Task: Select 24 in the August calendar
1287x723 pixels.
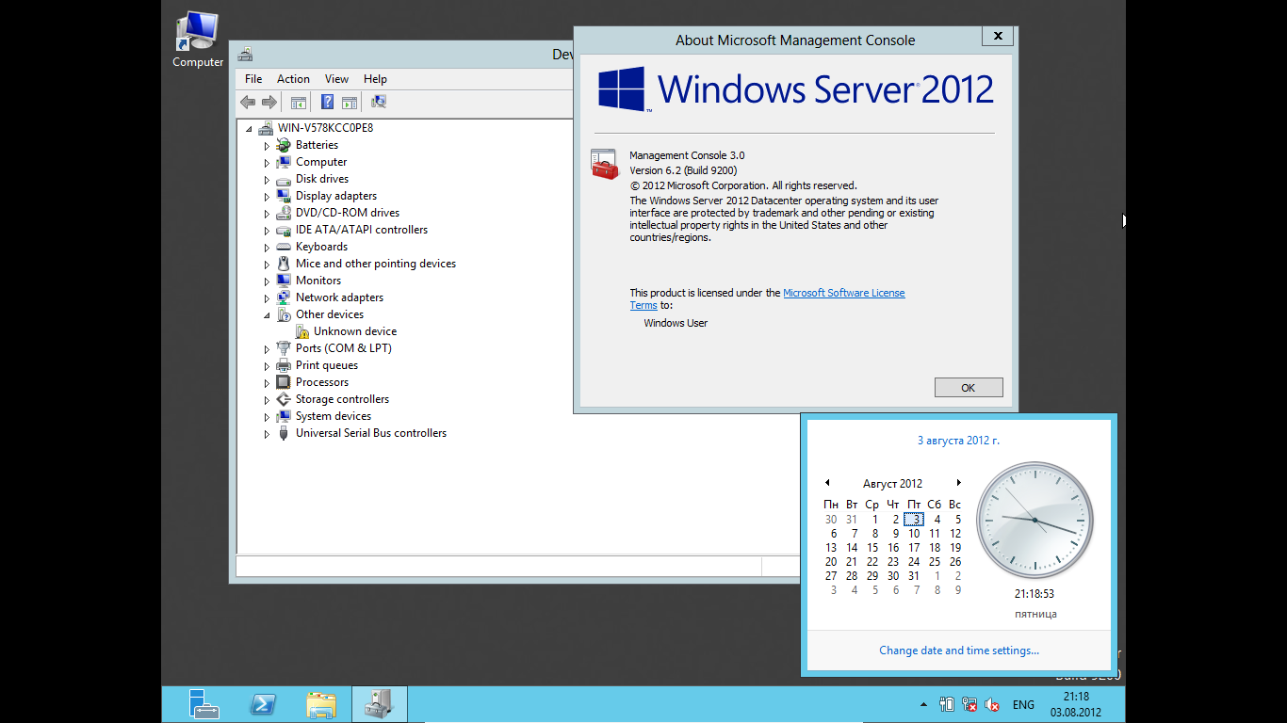Action: pos(914,562)
